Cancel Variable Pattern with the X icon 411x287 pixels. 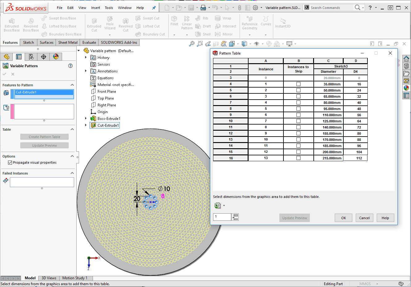point(13,74)
